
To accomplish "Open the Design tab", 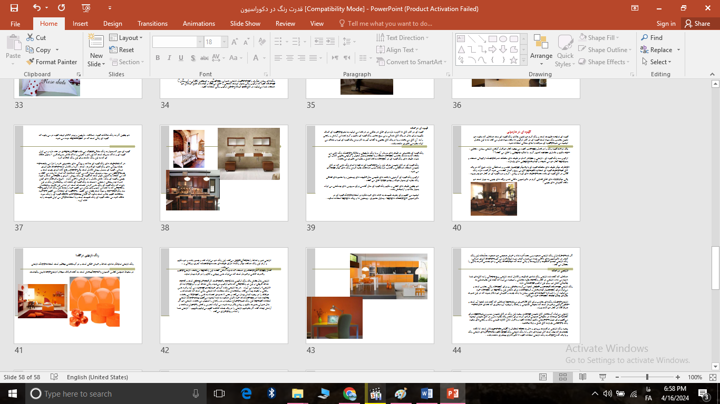I will tap(112, 24).
